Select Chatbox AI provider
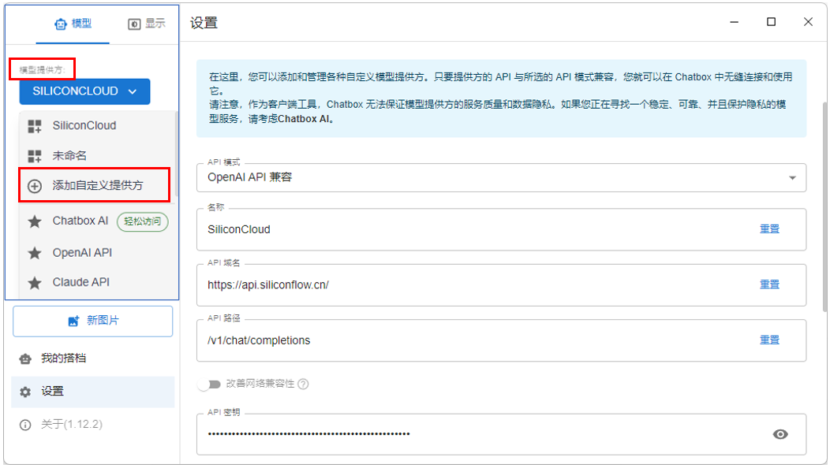830x468 pixels. pyautogui.click(x=97, y=221)
